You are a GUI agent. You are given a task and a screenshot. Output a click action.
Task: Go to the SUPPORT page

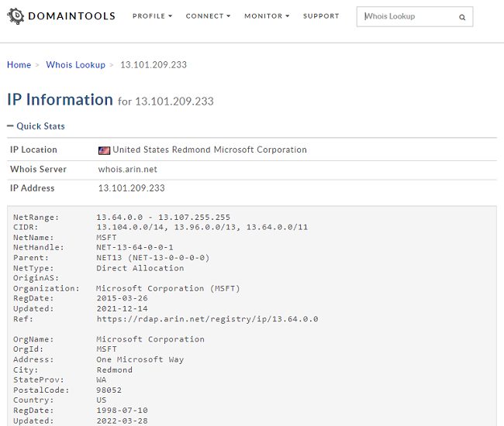coord(321,16)
